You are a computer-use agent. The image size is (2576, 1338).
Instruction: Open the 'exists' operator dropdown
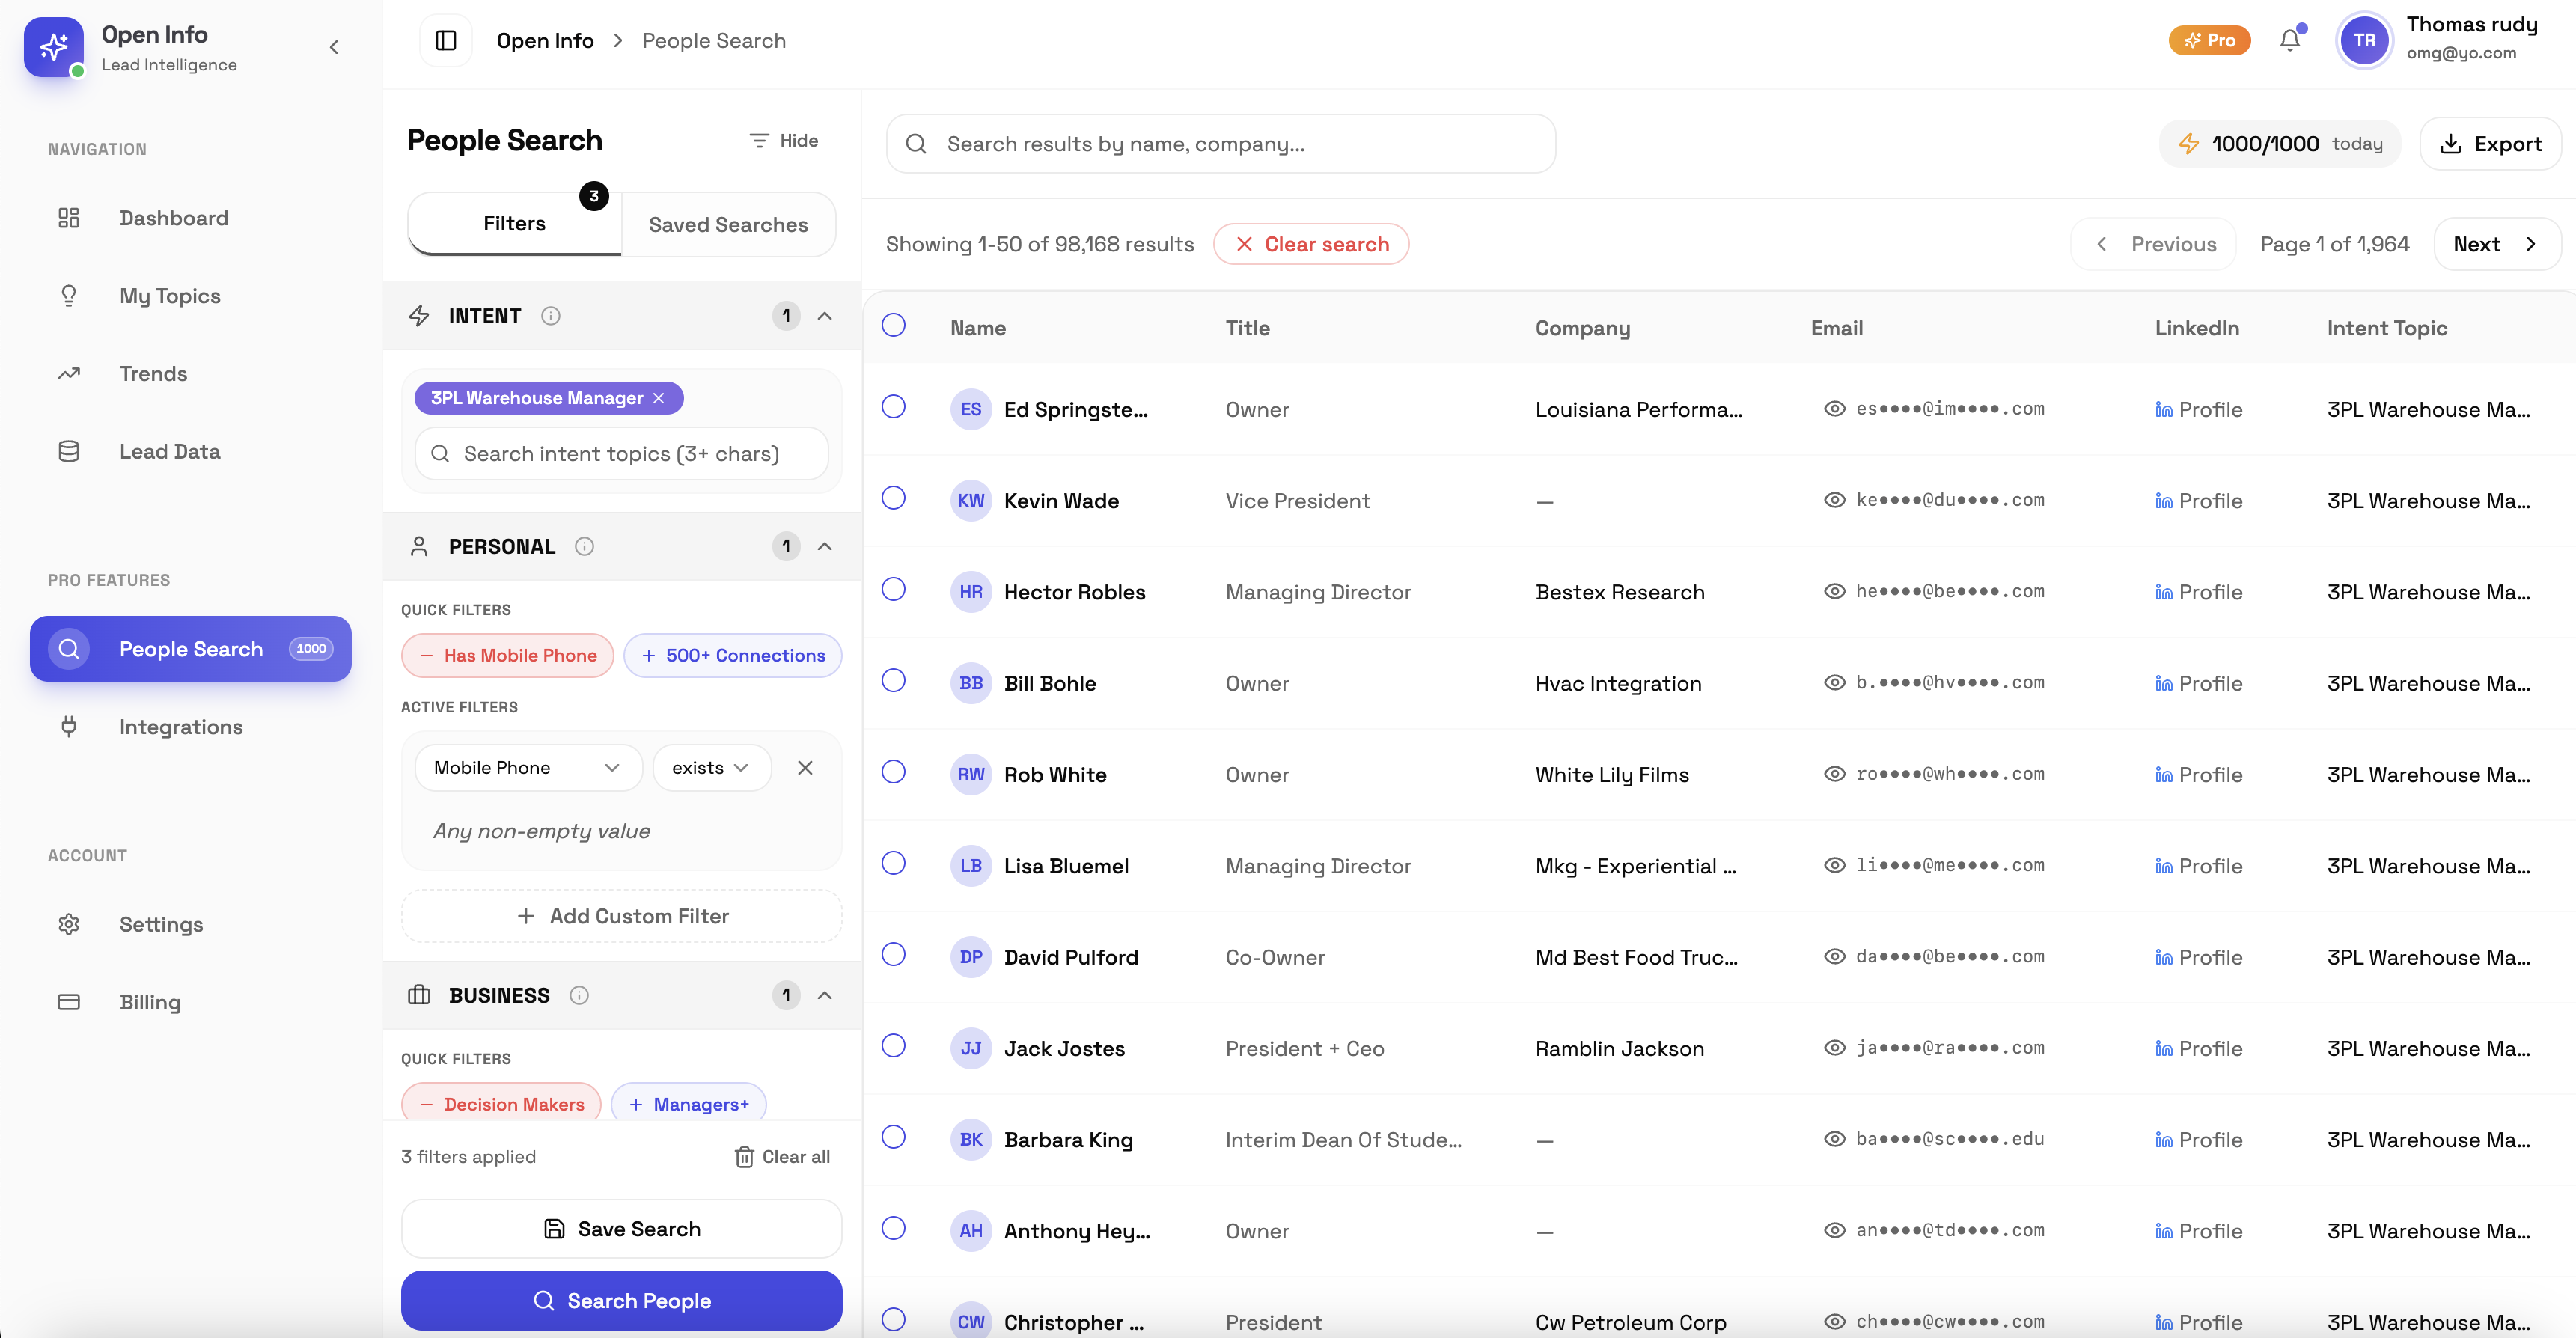coord(711,768)
